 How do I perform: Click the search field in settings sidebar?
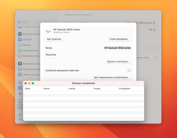[x=37, y=22]
